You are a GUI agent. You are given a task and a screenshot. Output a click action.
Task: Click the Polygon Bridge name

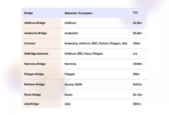[34, 74]
